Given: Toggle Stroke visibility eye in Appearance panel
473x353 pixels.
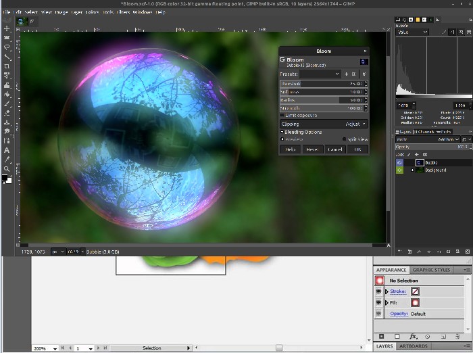Looking at the screenshot, I should [x=378, y=291].
